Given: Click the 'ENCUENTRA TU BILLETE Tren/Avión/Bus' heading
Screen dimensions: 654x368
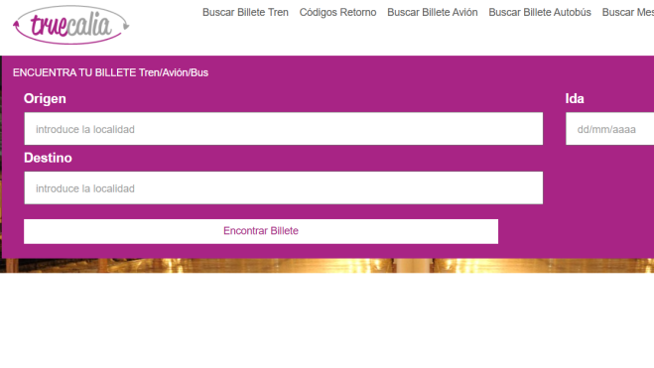Looking at the screenshot, I should (x=110, y=72).
